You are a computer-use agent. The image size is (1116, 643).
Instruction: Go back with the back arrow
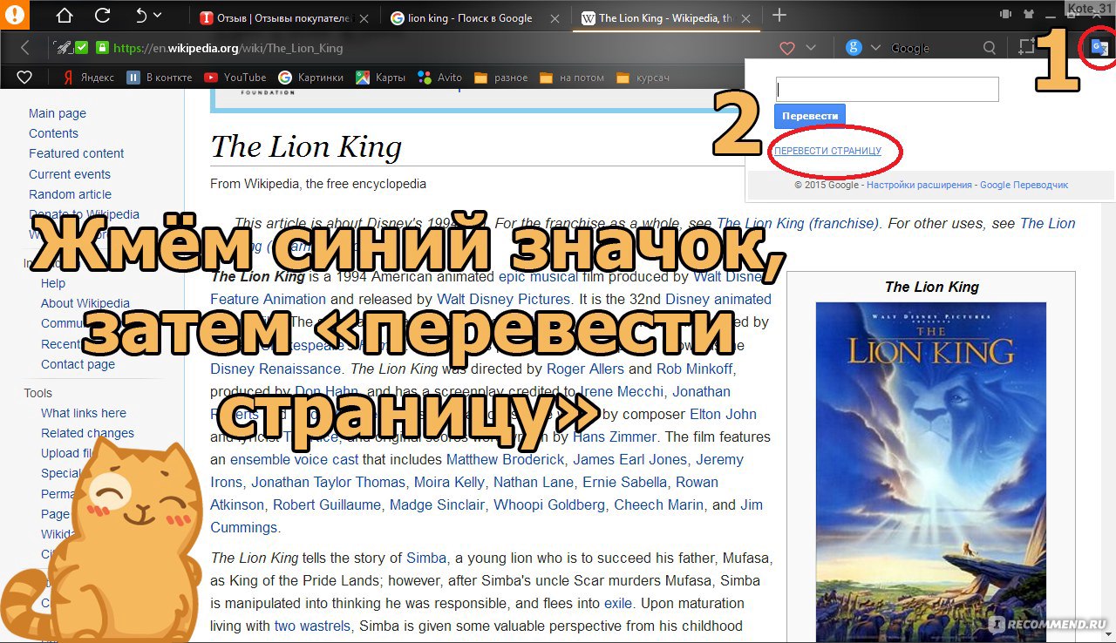pos(24,48)
